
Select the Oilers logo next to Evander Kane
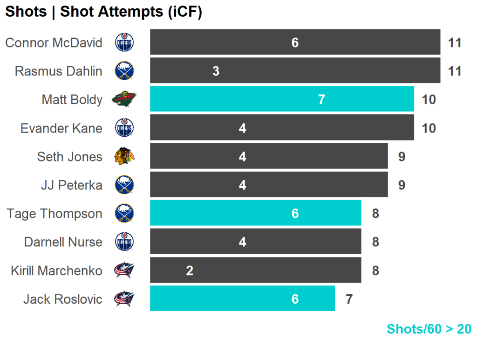pos(124,128)
